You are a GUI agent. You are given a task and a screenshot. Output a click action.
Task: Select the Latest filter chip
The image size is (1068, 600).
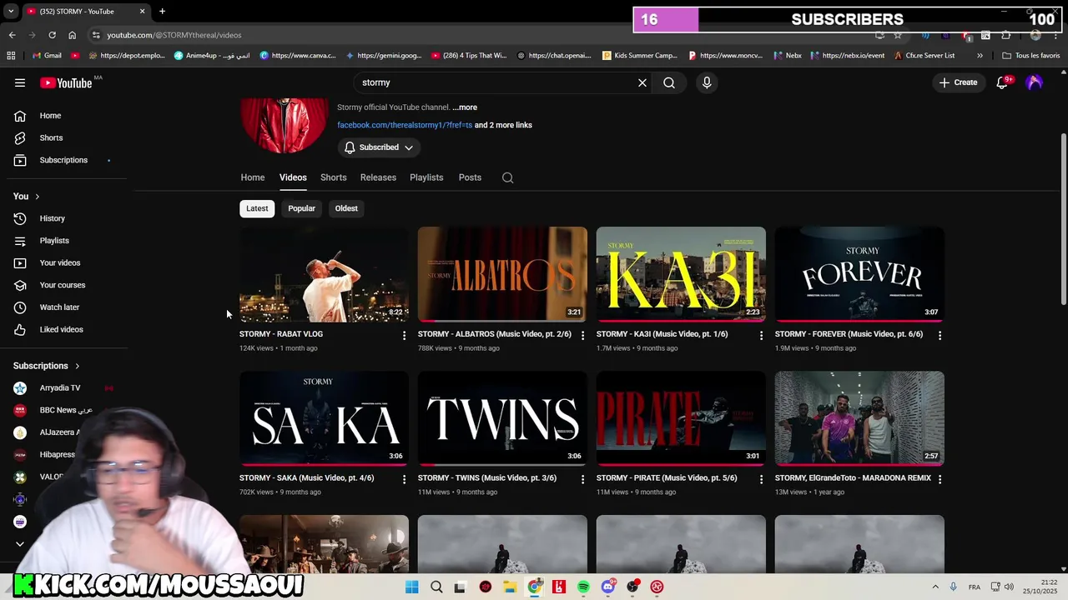[257, 208]
